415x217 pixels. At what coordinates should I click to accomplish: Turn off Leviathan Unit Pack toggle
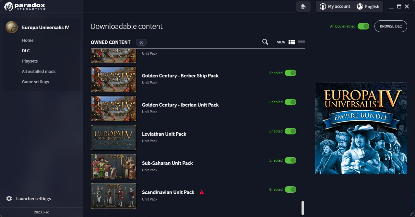click(290, 131)
